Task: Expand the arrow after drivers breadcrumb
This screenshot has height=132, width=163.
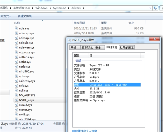Action: (84, 8)
